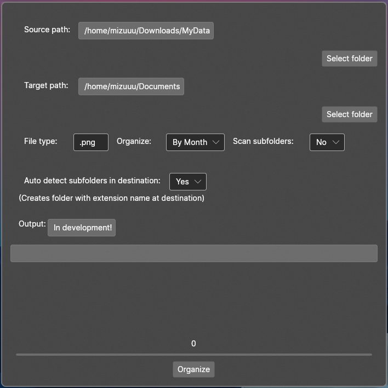
Task: Click the "Target path:" label
Action: point(46,85)
